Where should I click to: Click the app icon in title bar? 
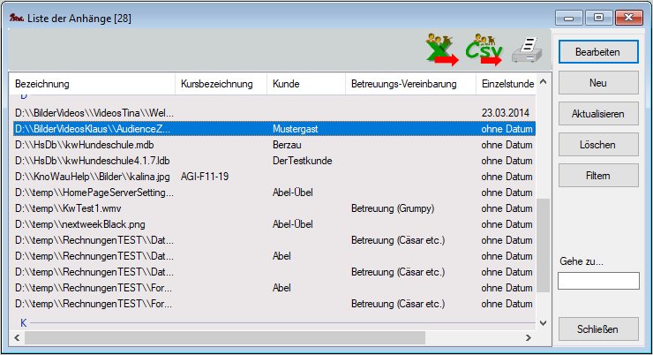15,17
